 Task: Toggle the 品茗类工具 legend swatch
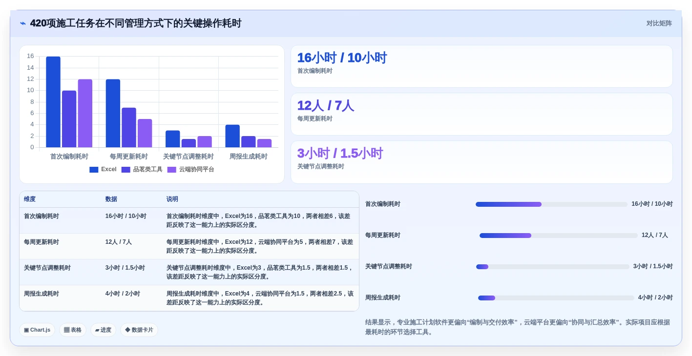tap(126, 170)
